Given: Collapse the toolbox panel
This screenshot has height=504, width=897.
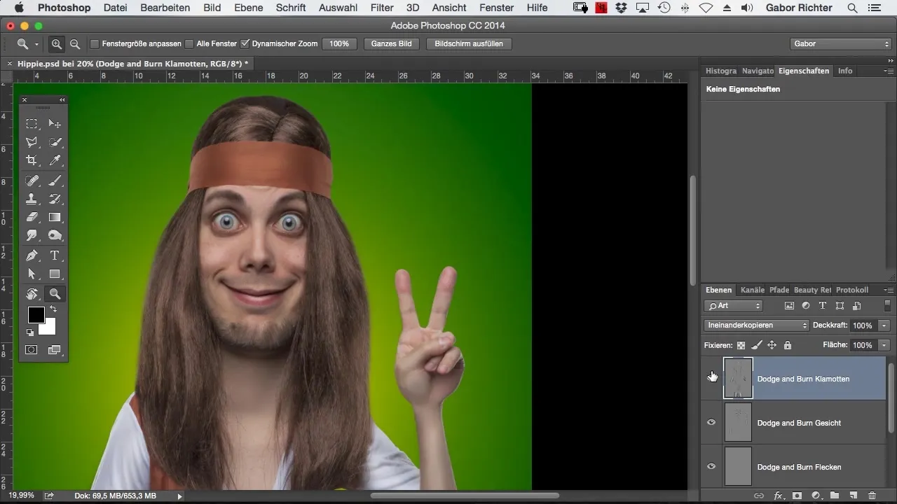Looking at the screenshot, I should tap(62, 100).
